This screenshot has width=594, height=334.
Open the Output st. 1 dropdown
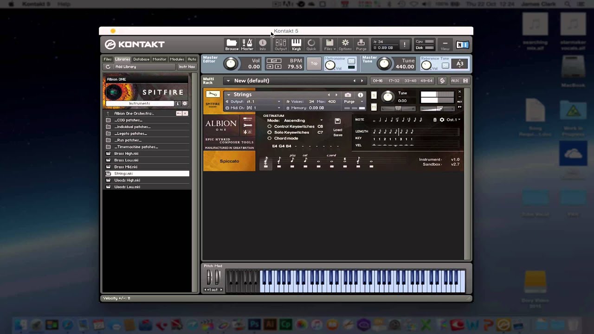click(x=253, y=102)
